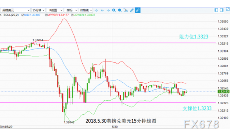230x137 pixels.
Task: Show the right panel layout icon
Action: 222,10
